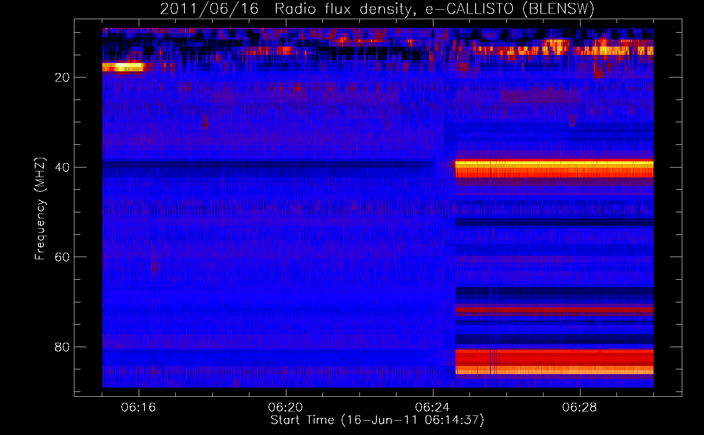Click the 06:28 time tick label
Screen dimensions: 704x435
click(x=580, y=408)
